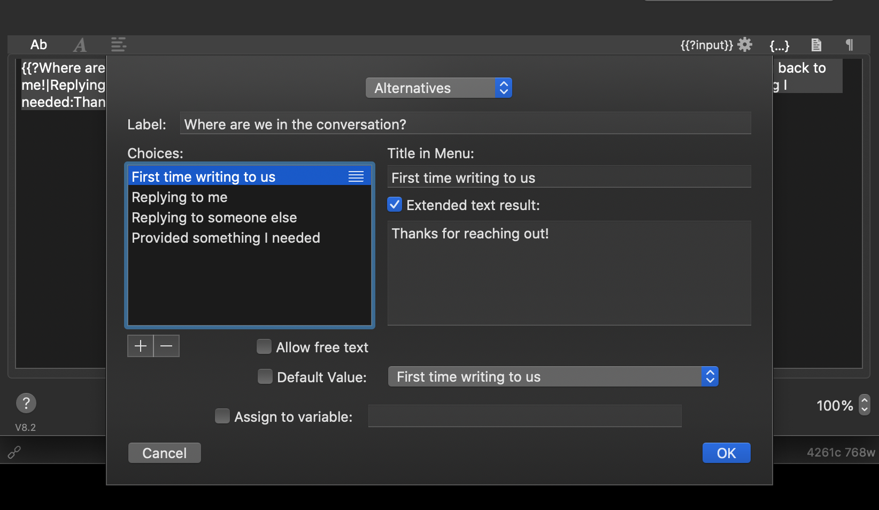Image resolution: width=879 pixels, height=510 pixels.
Task: Toggle the pilcrow paragraph marks icon
Action: point(849,45)
